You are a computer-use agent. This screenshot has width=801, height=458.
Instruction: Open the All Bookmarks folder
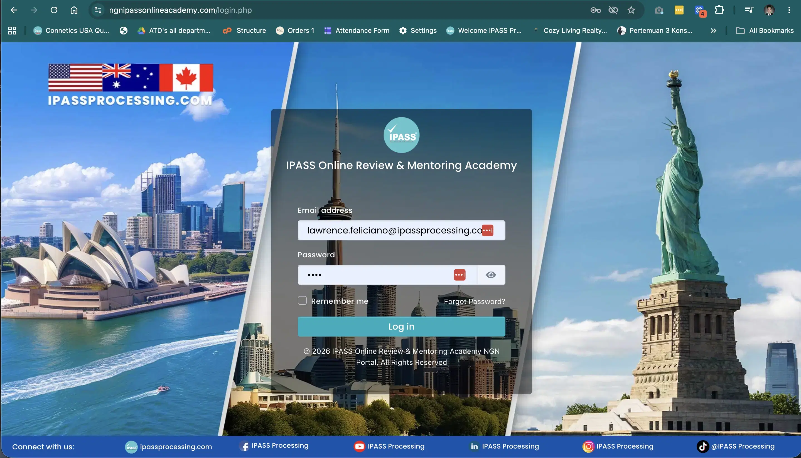point(765,31)
